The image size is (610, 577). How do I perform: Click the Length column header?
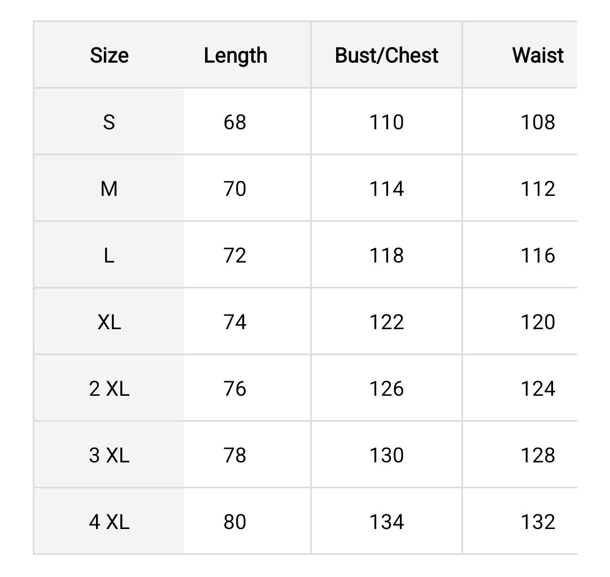[x=235, y=55]
